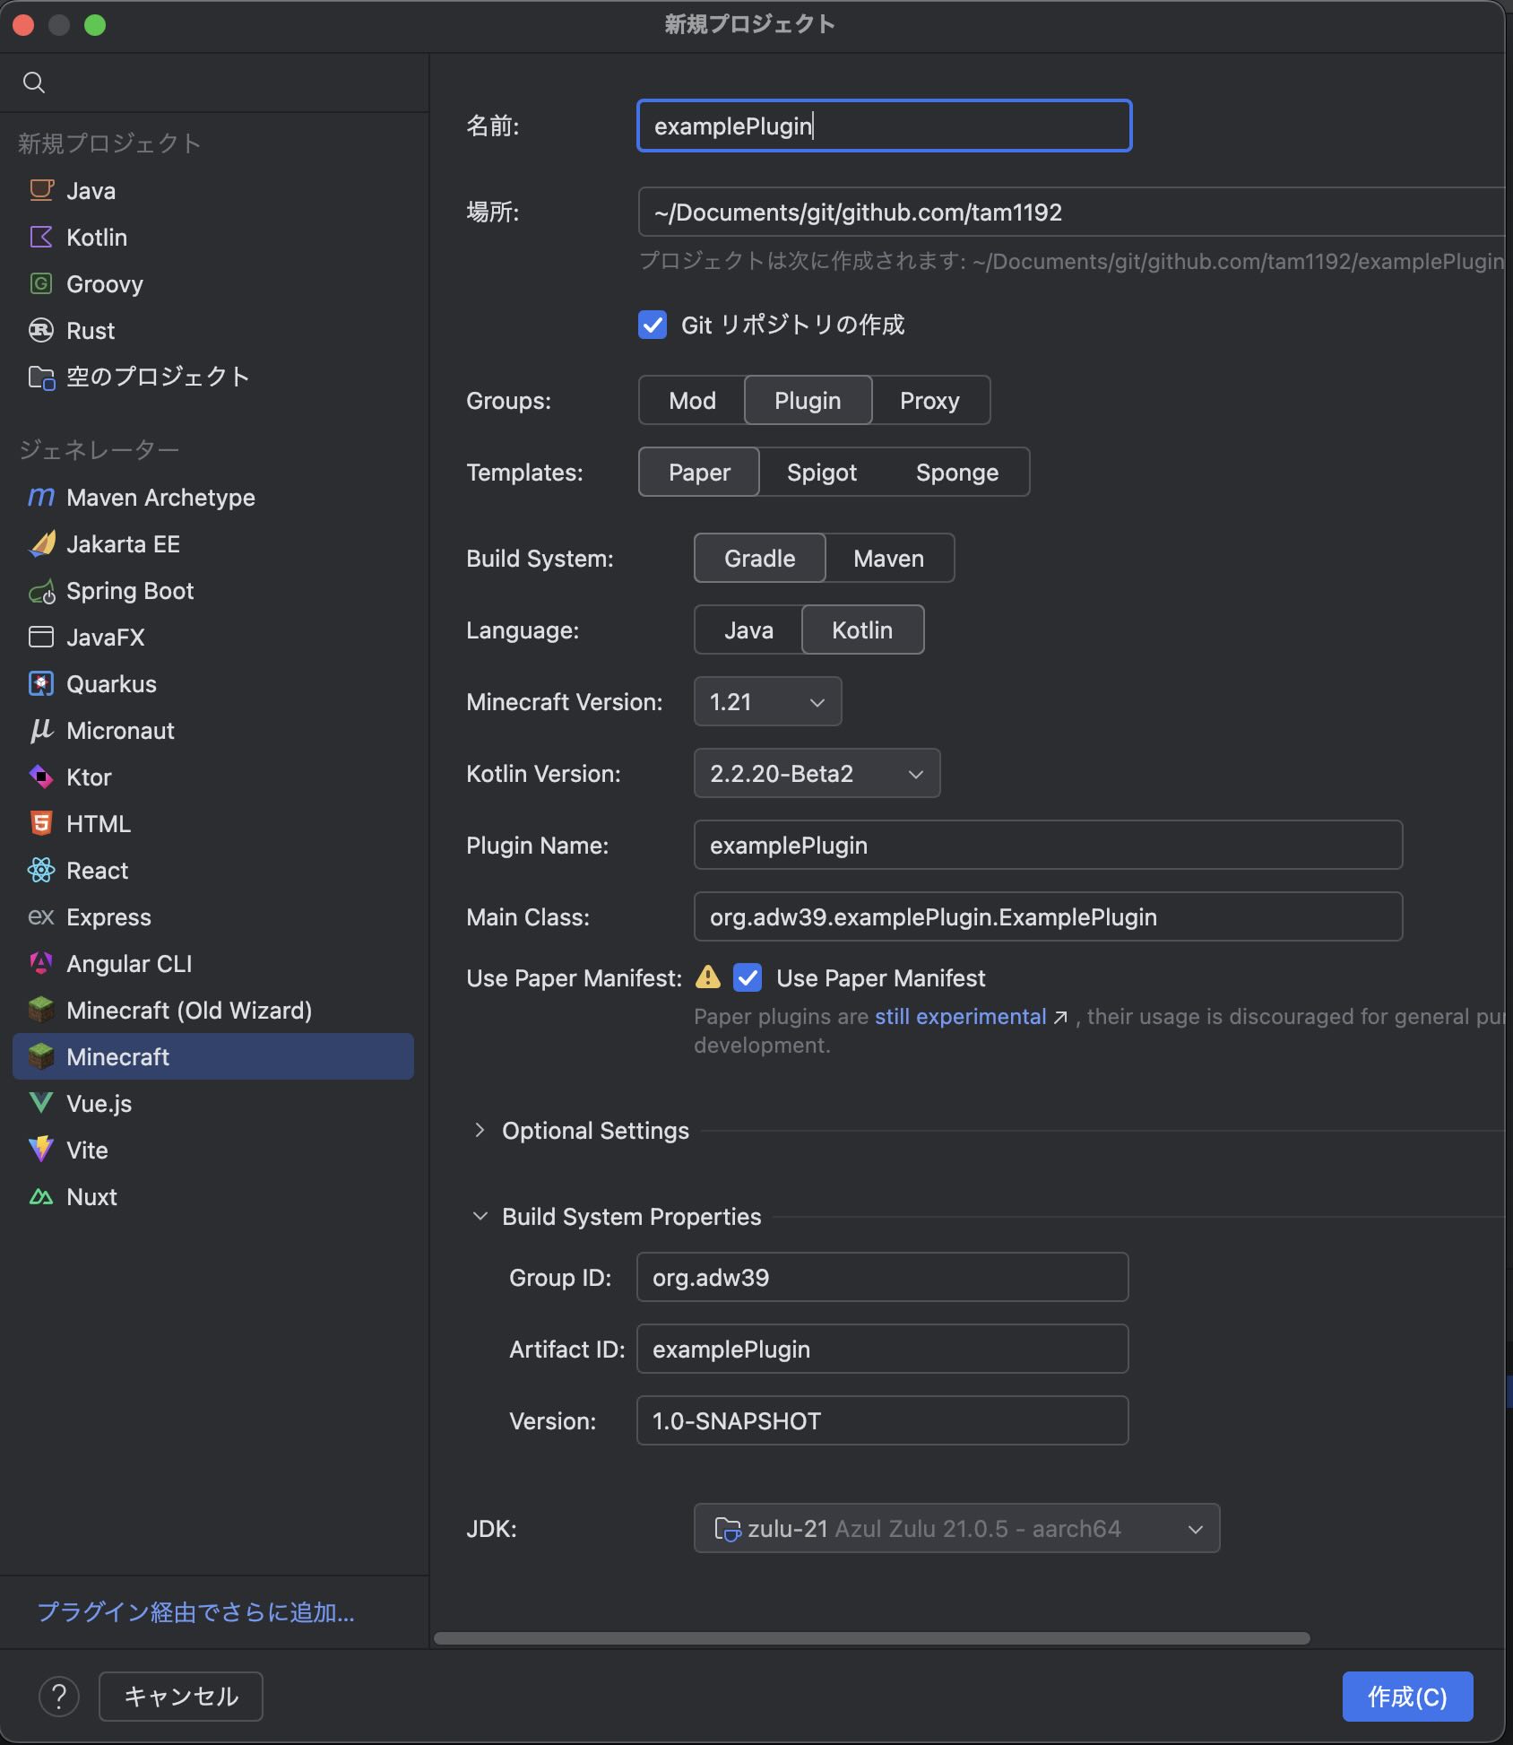Select the Java coffee cup icon
Screen dimensions: 1513x1745
41,190
